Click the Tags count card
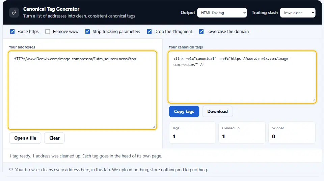Image resolution: width=324 pixels, height=181 pixels. click(192, 133)
